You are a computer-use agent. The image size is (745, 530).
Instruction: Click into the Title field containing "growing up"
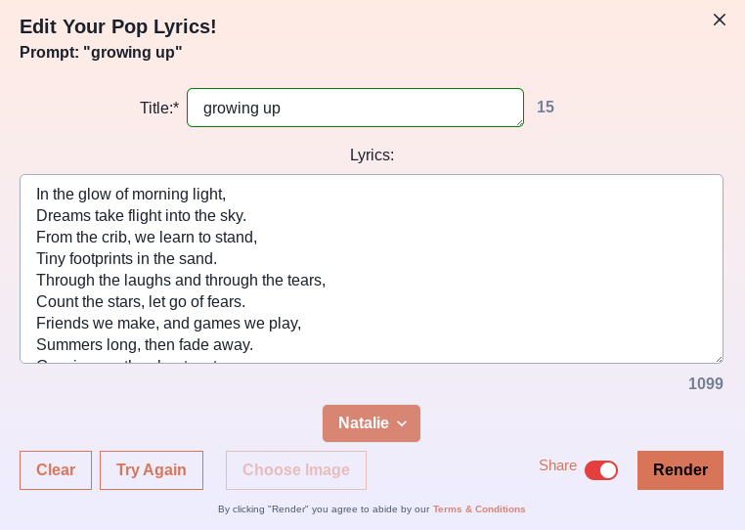[355, 108]
